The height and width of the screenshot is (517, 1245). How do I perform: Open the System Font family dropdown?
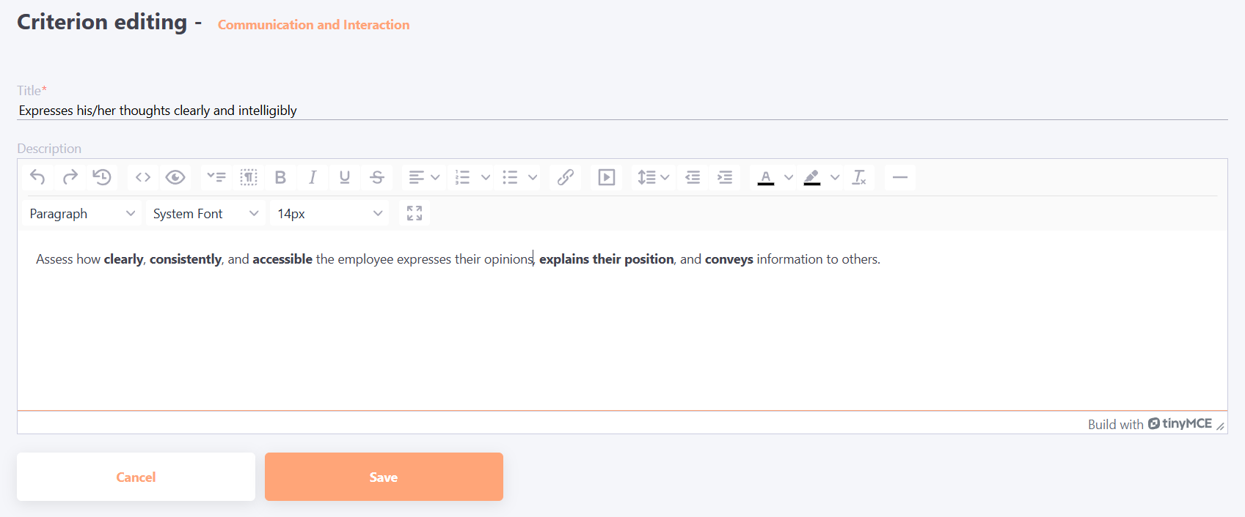pos(205,214)
